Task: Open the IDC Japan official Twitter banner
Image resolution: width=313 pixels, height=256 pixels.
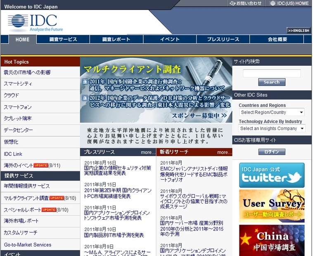Action: 272,175
